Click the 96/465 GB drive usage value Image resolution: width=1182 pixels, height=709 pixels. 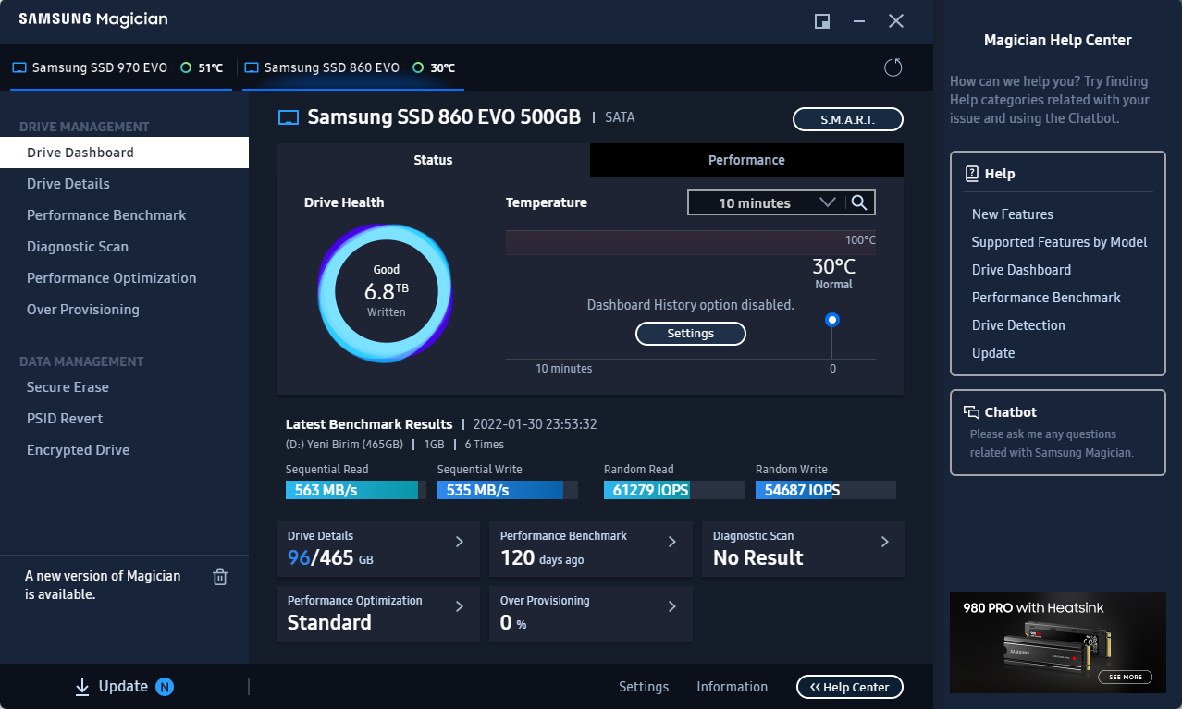pyautogui.click(x=330, y=558)
